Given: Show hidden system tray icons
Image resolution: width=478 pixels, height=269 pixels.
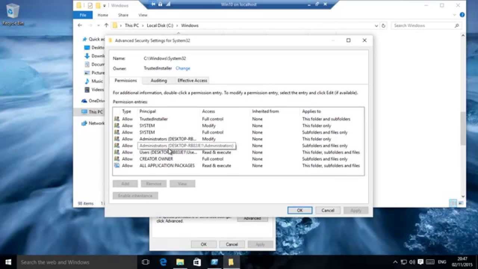Looking at the screenshot, I should point(396,262).
